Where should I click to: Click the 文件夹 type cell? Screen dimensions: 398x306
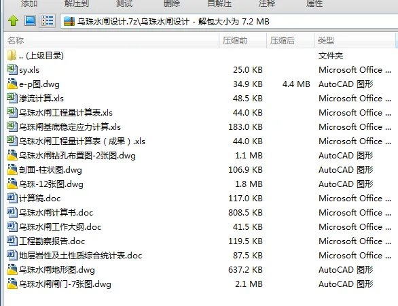pyautogui.click(x=331, y=56)
